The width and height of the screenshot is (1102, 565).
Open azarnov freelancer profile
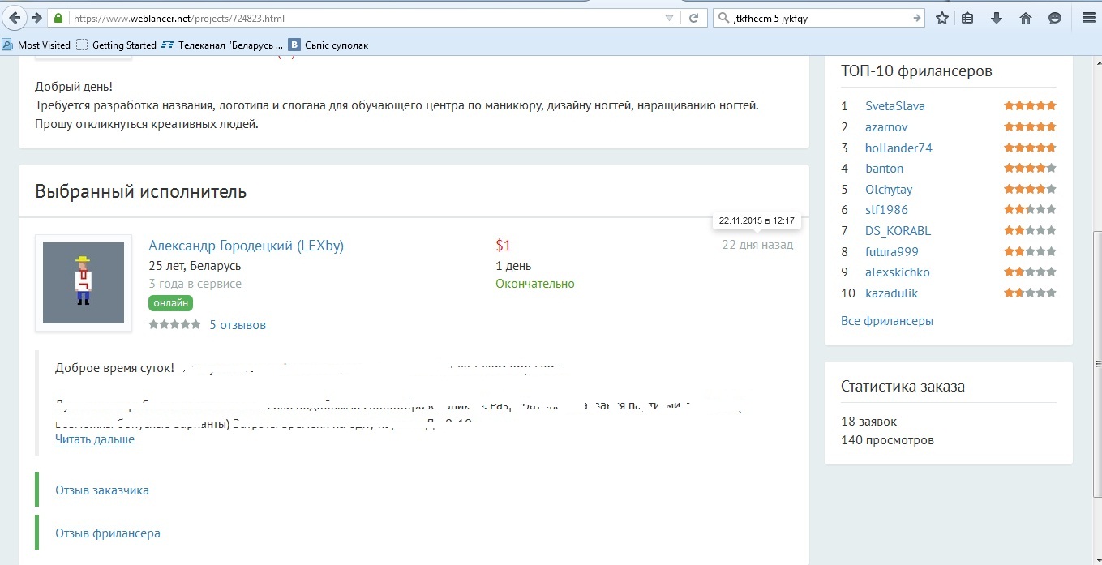point(886,127)
